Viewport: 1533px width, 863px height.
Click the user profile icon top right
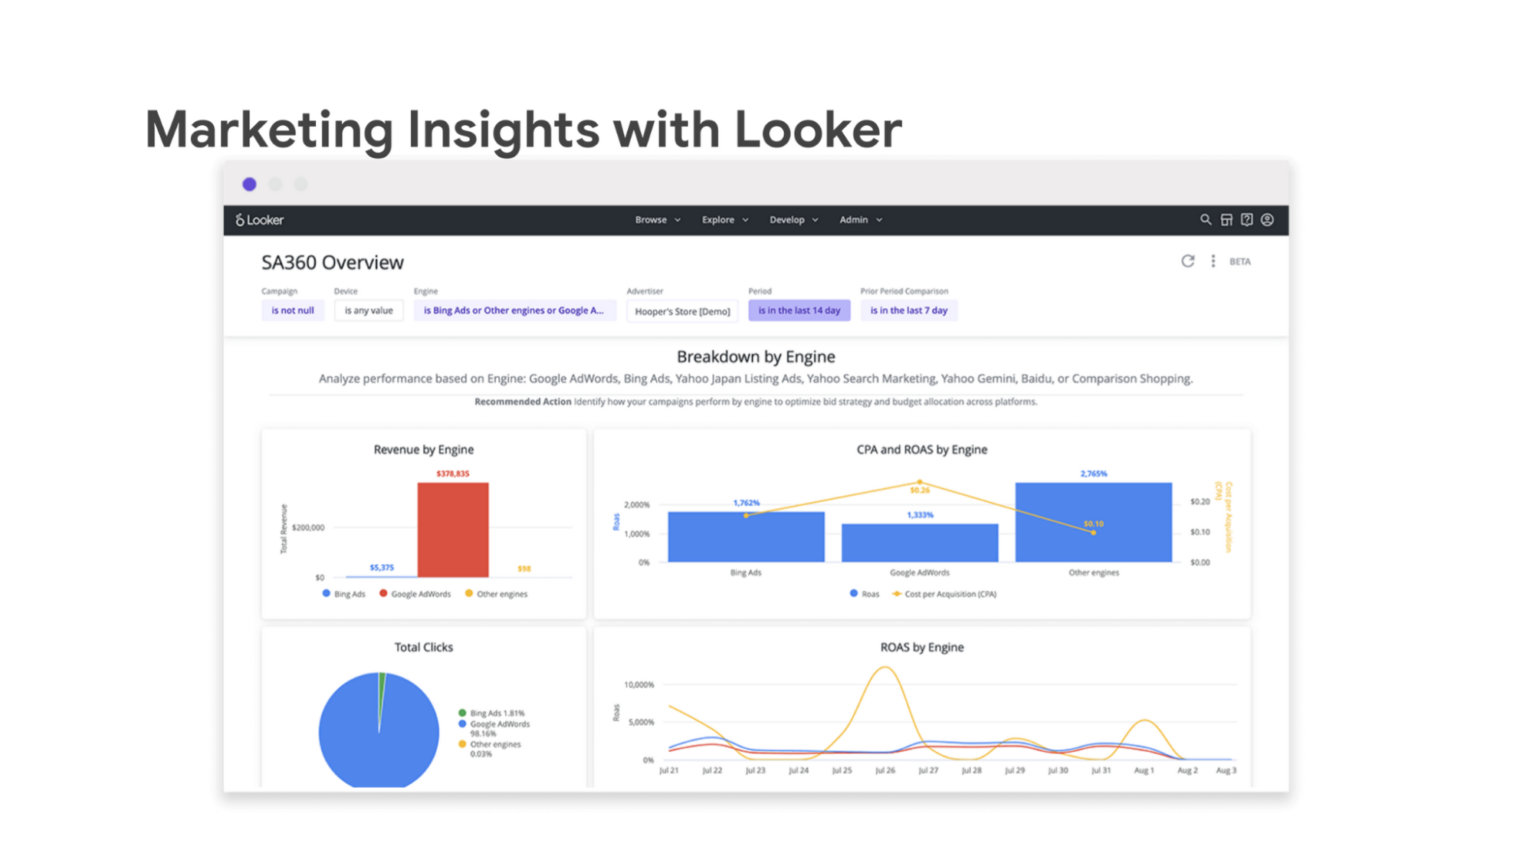[x=1268, y=220]
